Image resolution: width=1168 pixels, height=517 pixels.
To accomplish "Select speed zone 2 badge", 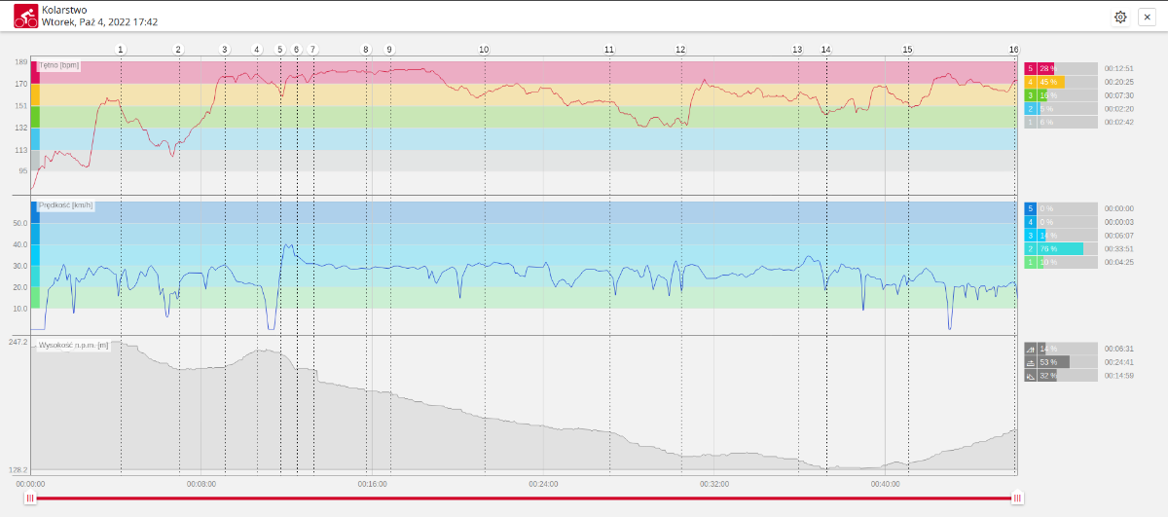I will point(1031,249).
